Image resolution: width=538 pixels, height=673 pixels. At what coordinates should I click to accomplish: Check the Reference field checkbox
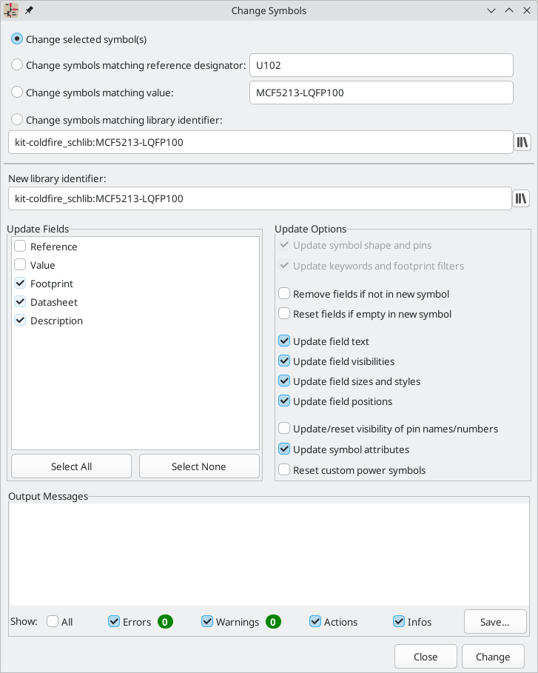(20, 247)
